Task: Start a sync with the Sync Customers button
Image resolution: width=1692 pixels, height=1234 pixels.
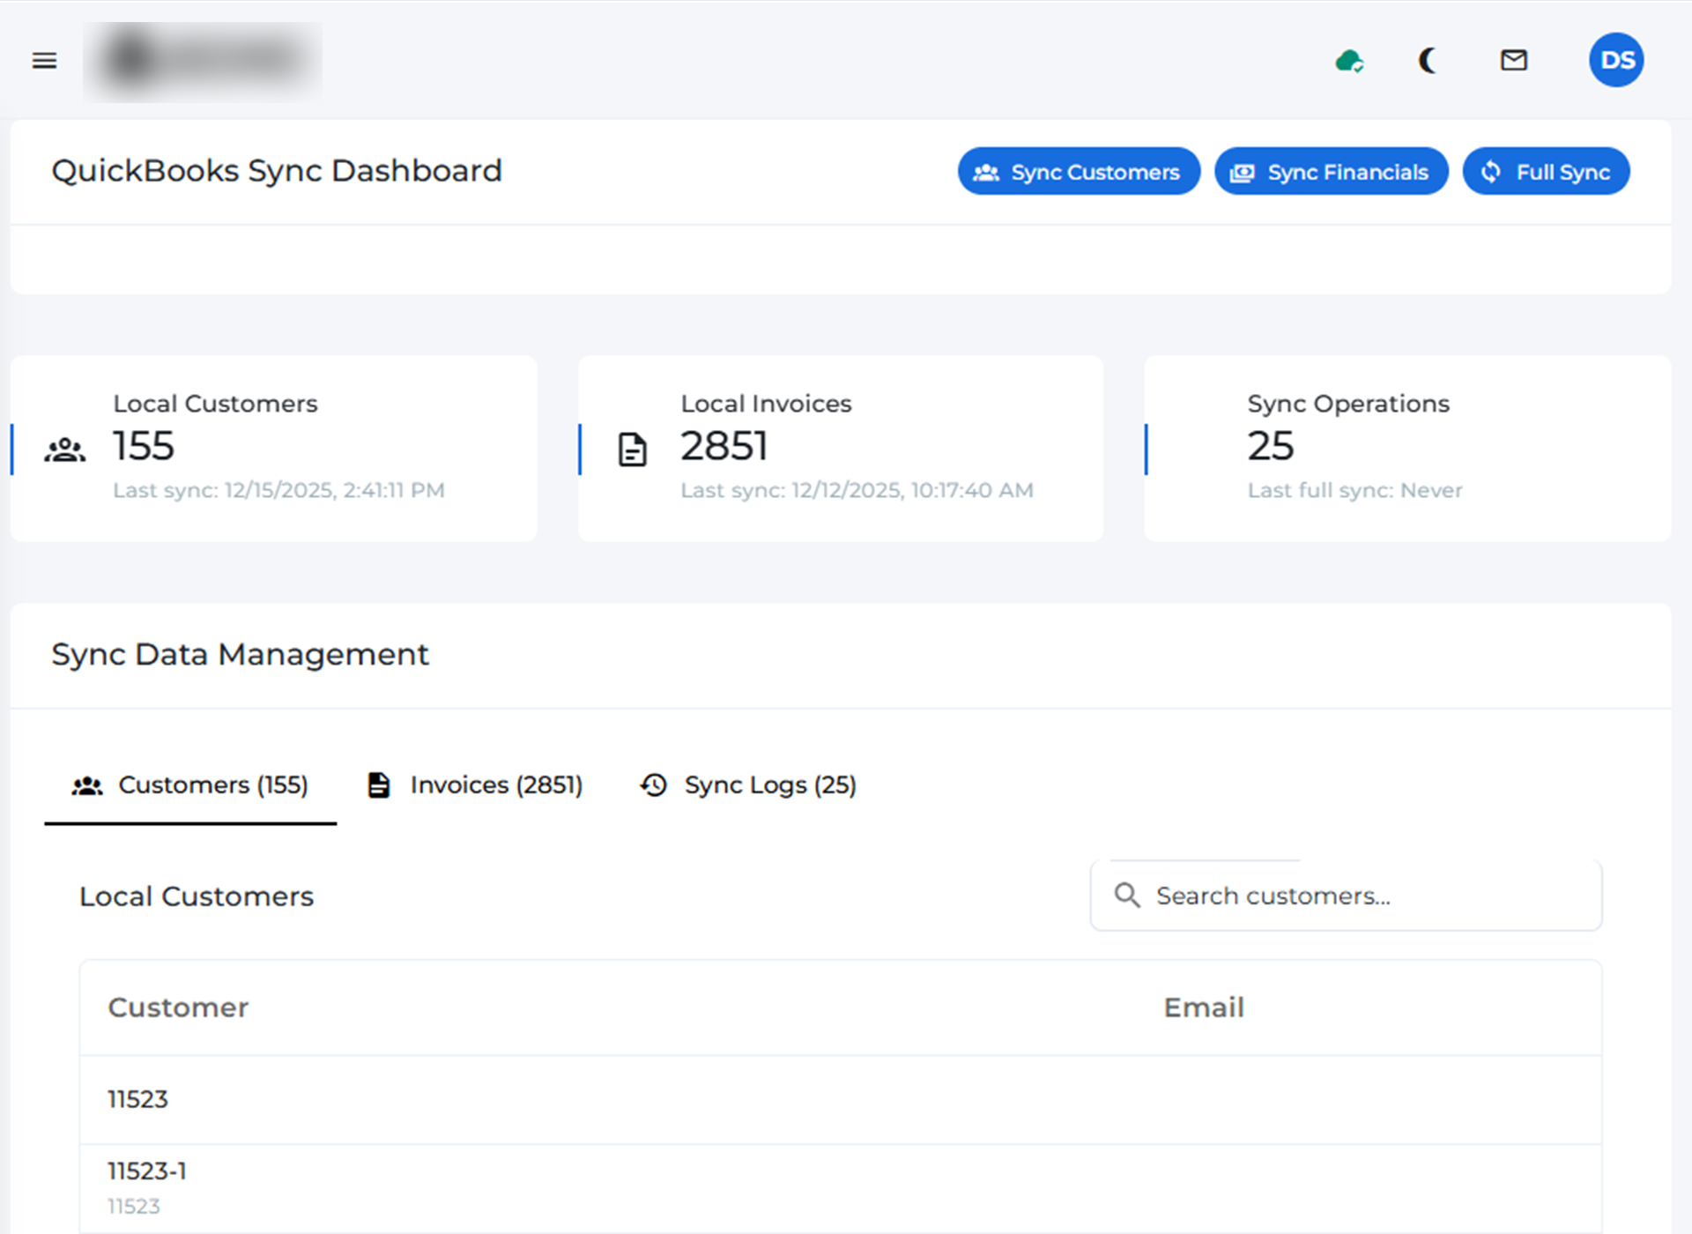Action: (1079, 171)
